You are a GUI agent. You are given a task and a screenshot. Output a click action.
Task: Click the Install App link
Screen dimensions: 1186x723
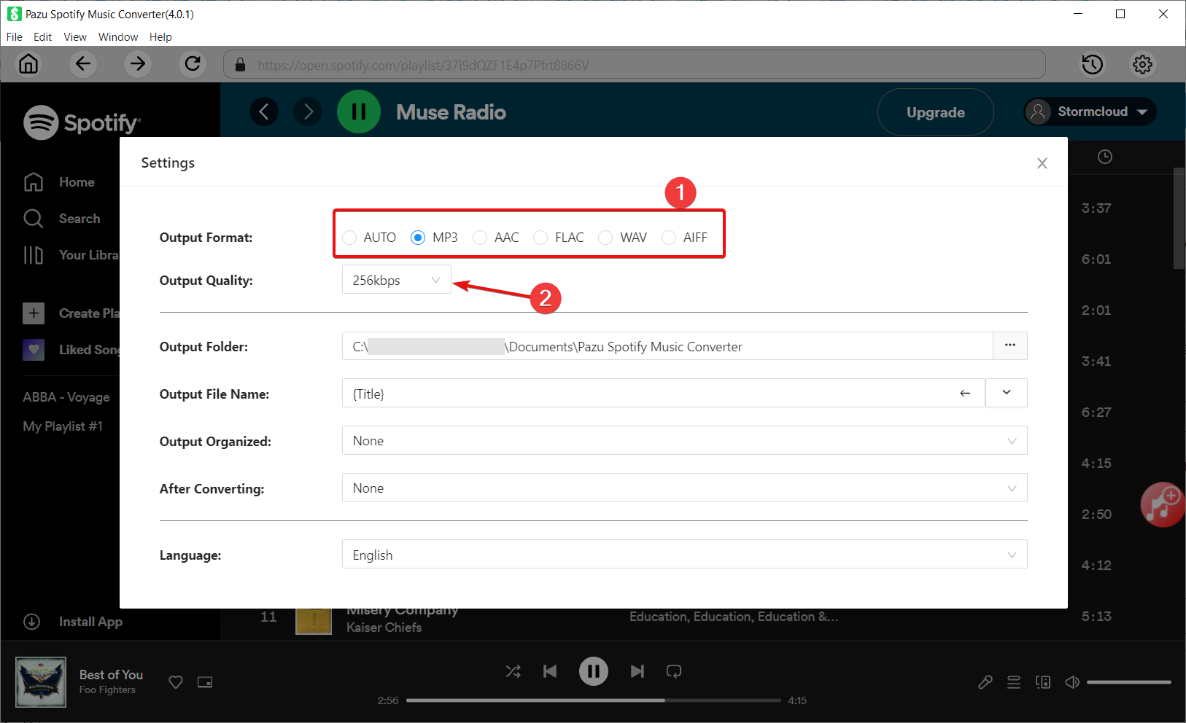pyautogui.click(x=90, y=622)
